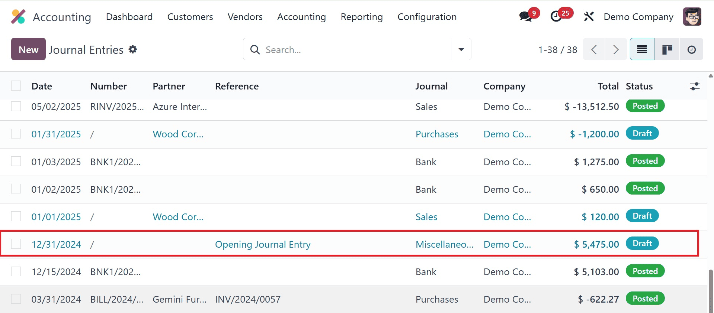Switch to list view
The width and height of the screenshot is (714, 313).
(642, 49)
